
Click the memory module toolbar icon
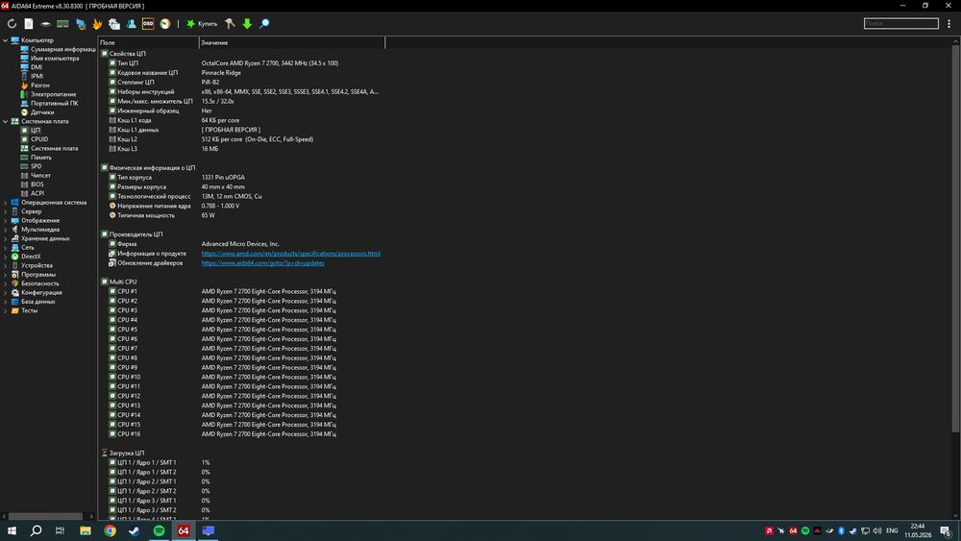[x=62, y=24]
